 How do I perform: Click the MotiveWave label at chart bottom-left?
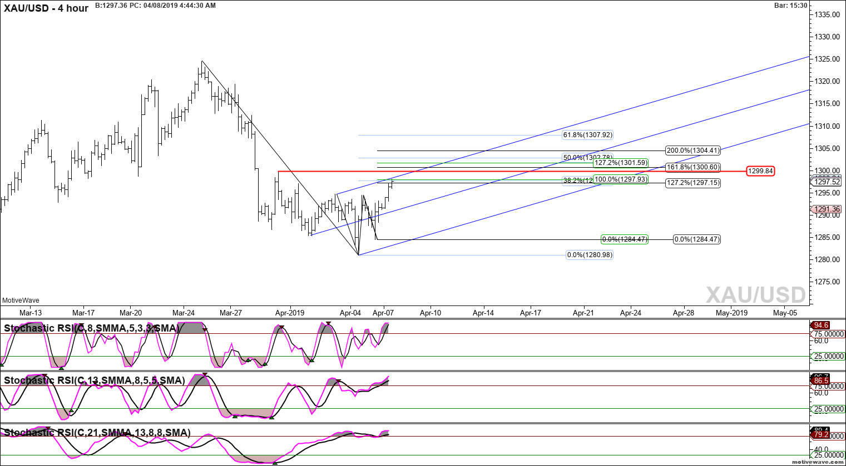(21, 300)
